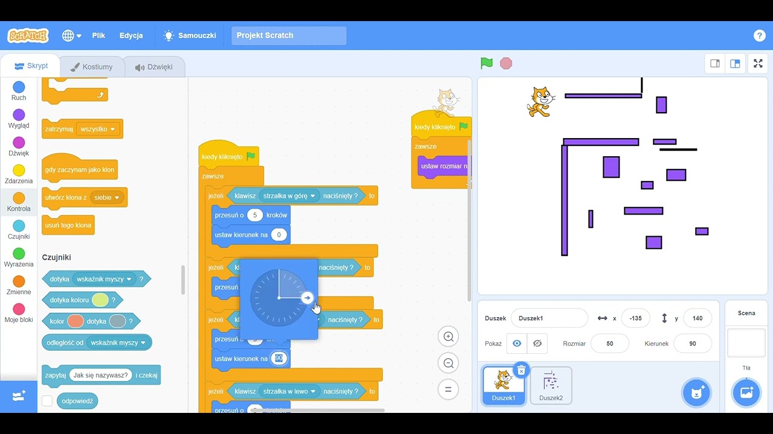Image resolution: width=773 pixels, height=434 pixels.
Task: Reset workspace zoom to default
Action: 449,389
